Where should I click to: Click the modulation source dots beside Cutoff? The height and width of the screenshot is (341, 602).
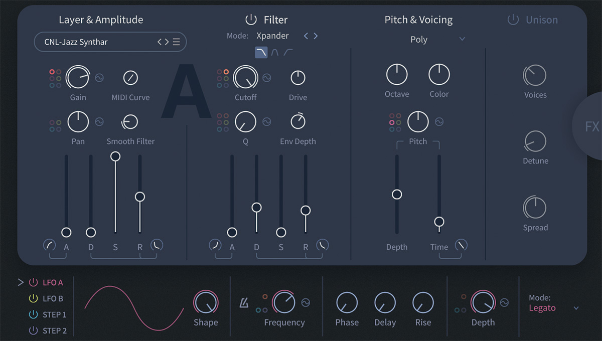click(x=223, y=78)
